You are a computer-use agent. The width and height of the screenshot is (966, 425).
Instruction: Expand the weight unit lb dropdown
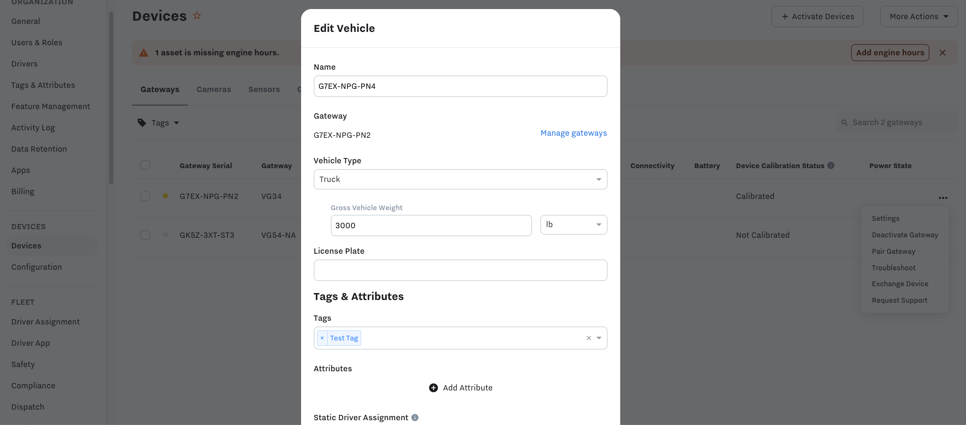573,225
